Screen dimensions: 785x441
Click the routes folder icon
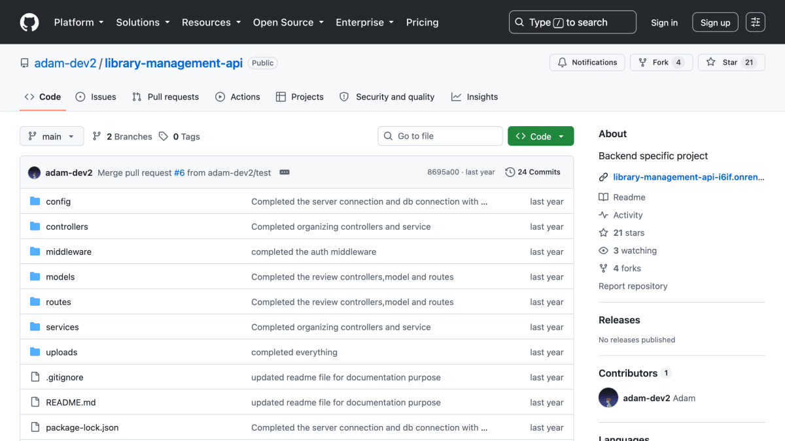coord(35,302)
